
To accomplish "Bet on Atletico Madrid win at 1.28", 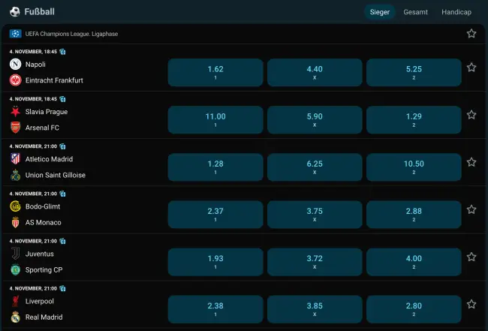I will (215, 167).
